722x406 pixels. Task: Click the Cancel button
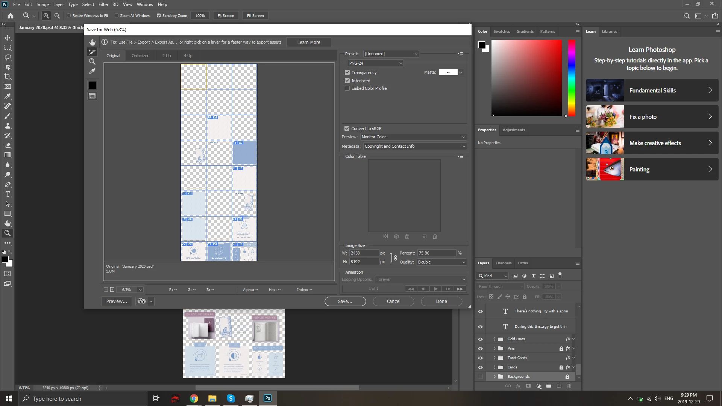(x=393, y=301)
